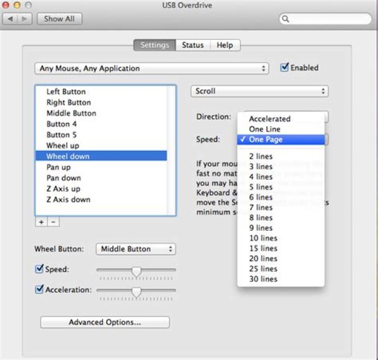
Task: Click the button list scrollbar
Action: (x=171, y=150)
